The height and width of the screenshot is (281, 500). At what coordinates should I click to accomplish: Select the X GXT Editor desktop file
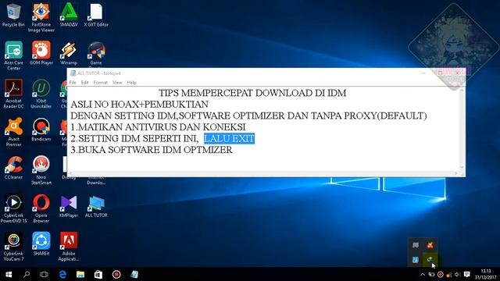pyautogui.click(x=96, y=15)
